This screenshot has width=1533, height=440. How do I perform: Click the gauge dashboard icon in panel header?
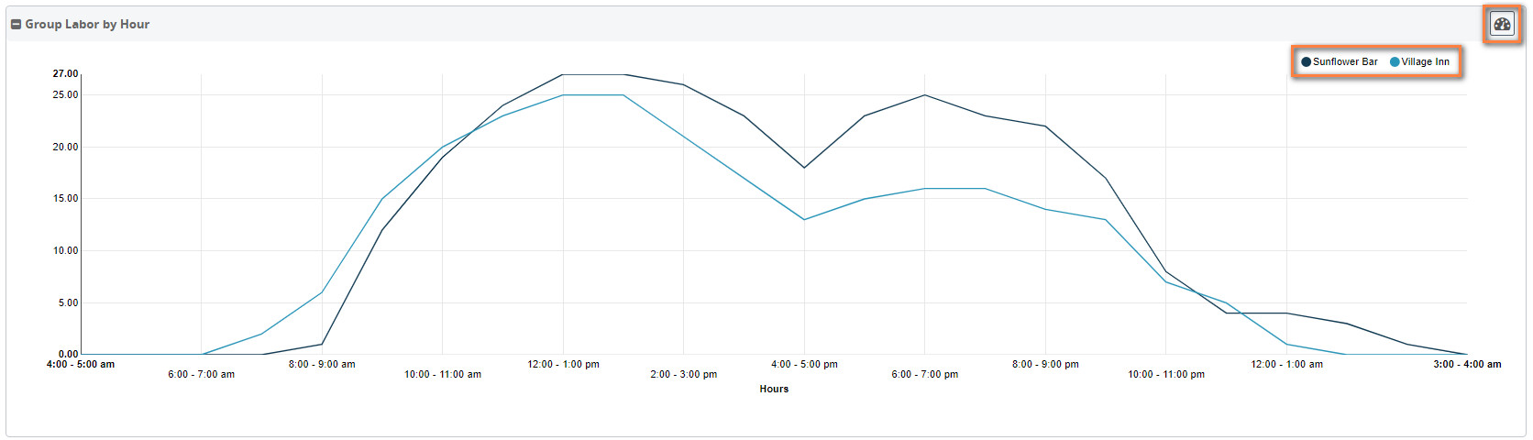1502,25
